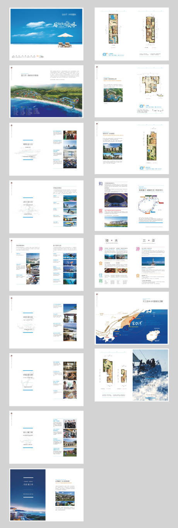Screen dimensions: 178x528
Task: Select the beach umbrella cover page
Action: tap(46, 35)
